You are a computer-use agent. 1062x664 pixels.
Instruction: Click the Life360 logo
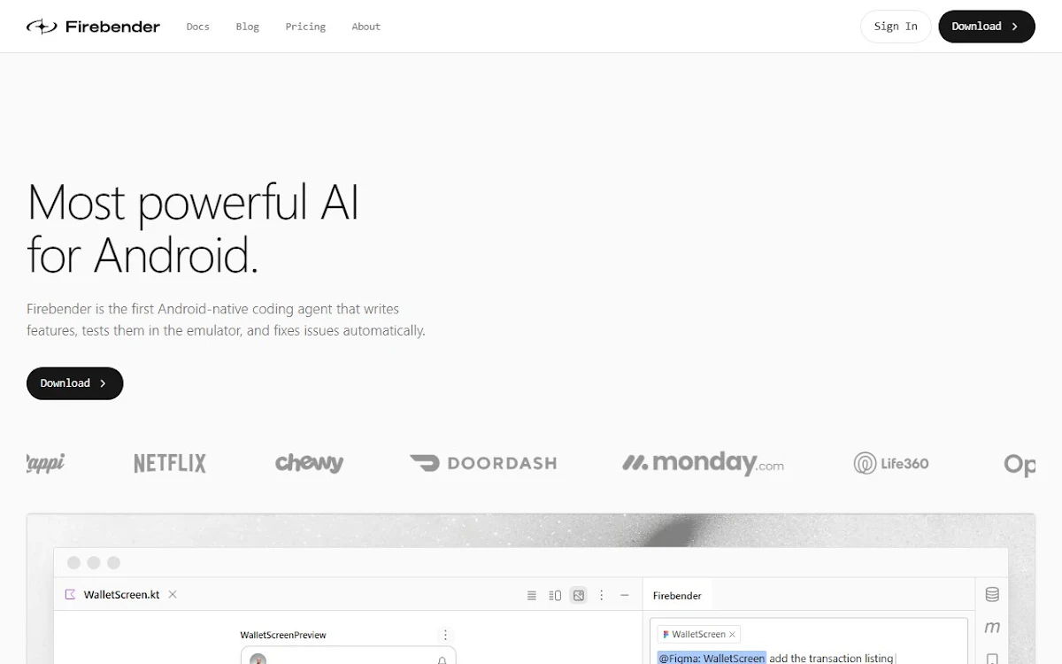[x=891, y=463]
